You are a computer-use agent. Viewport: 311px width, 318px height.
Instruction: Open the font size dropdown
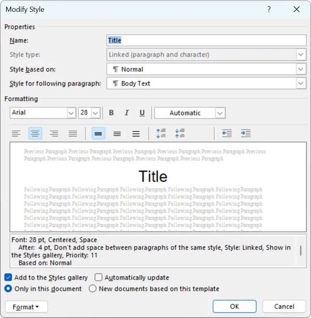pos(96,113)
